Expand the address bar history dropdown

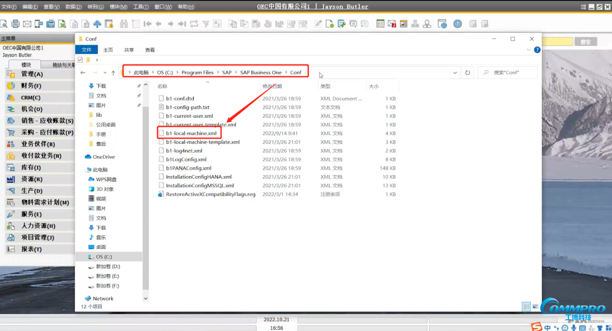pyautogui.click(x=456, y=72)
